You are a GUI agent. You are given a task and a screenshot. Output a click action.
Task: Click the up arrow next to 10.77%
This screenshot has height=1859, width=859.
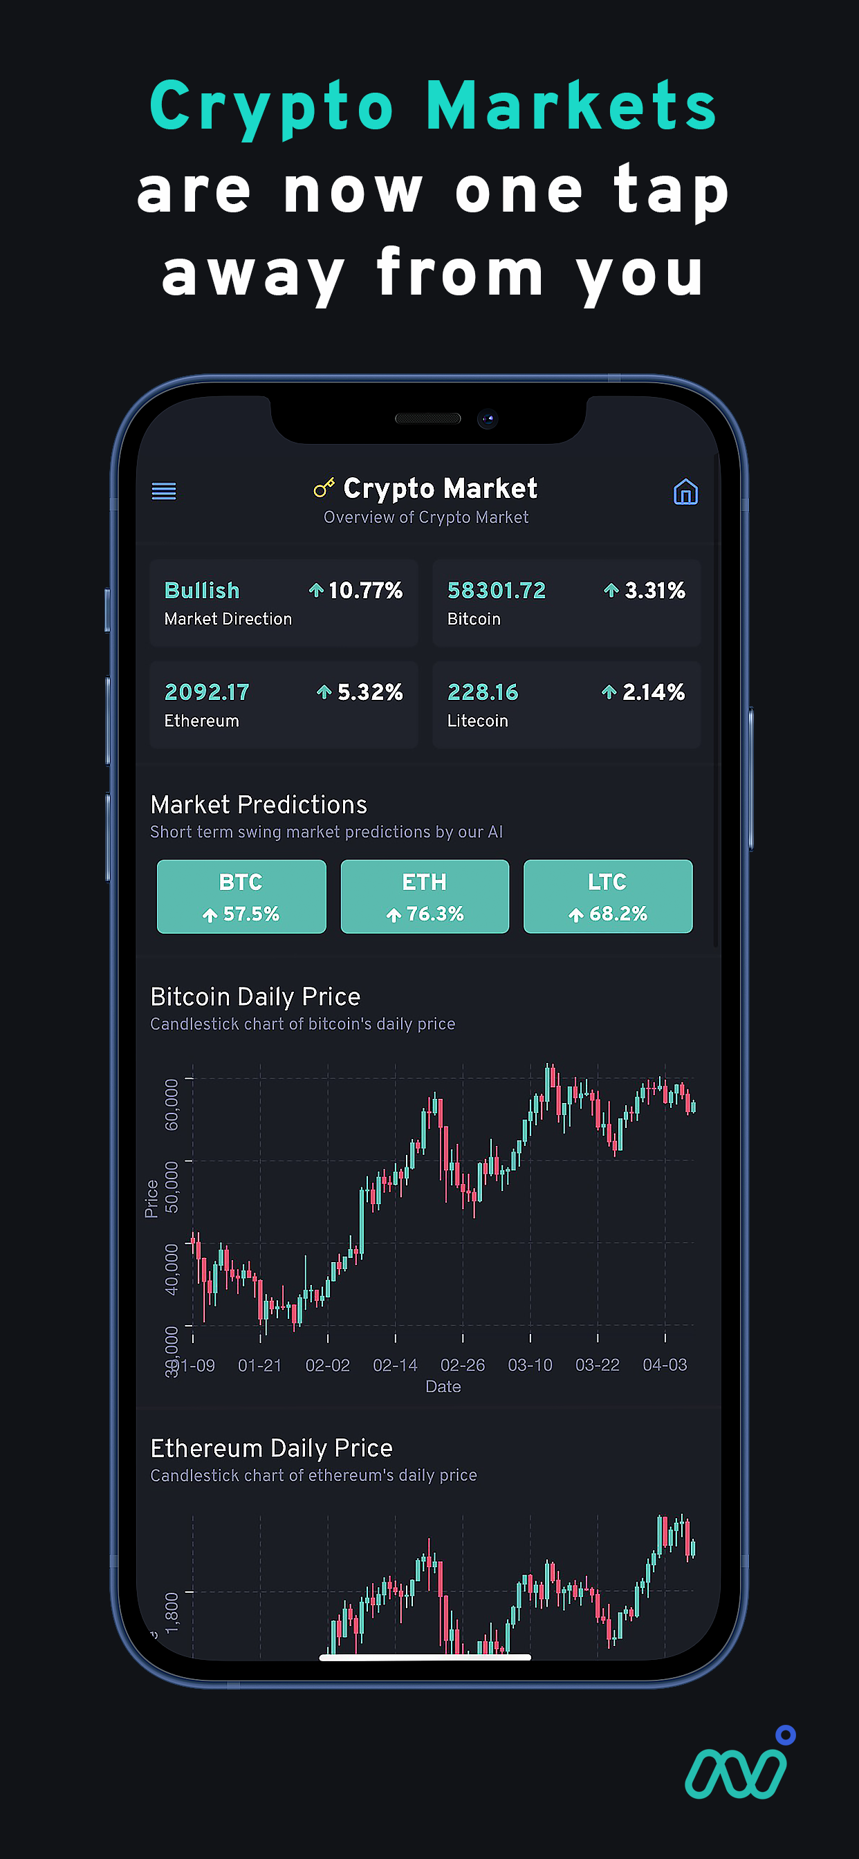tap(315, 591)
